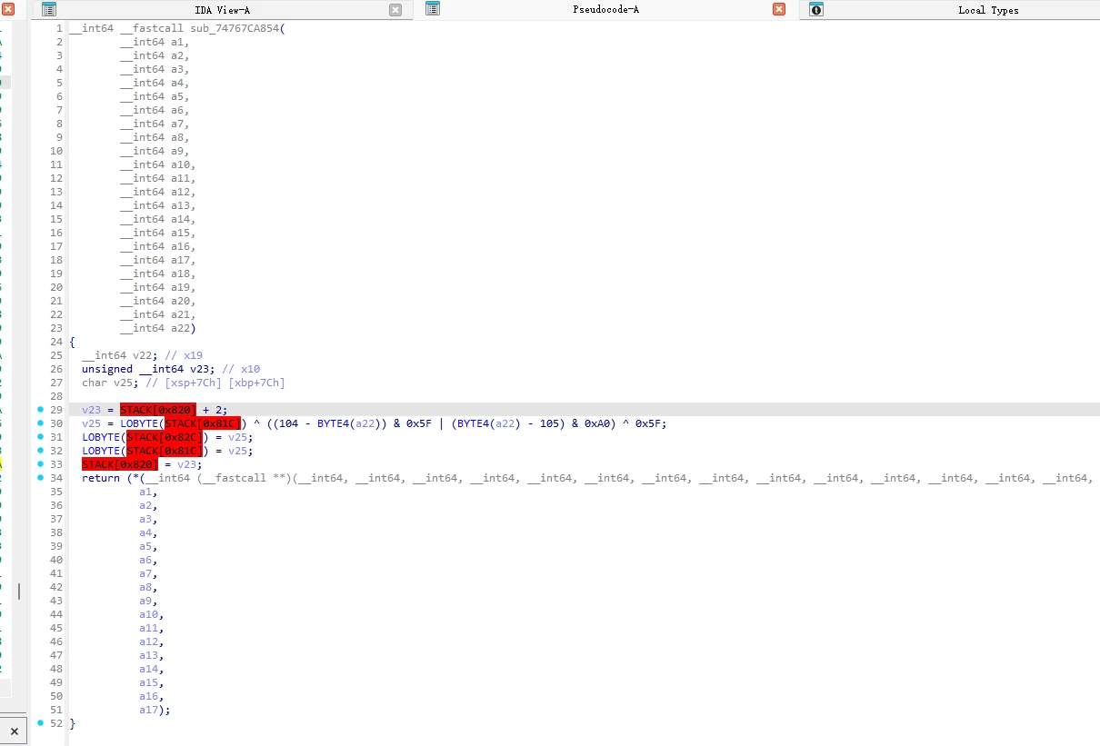
Task: Click the return keyword on line 34
Action: pyautogui.click(x=101, y=478)
